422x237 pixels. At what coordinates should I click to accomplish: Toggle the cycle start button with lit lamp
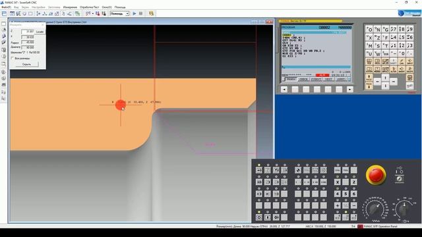(x=259, y=217)
